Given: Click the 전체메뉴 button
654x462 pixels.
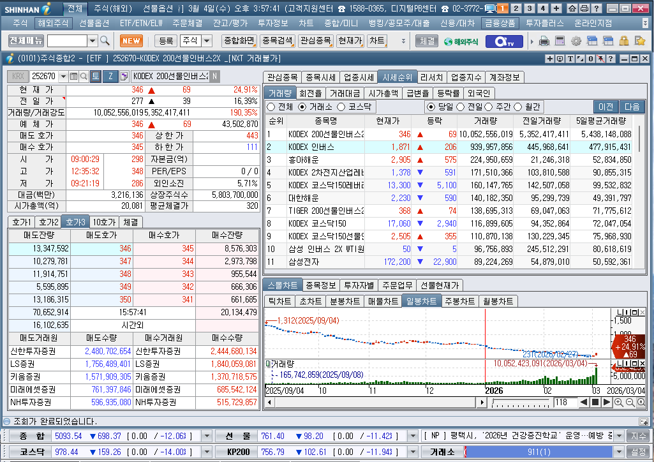Looking at the screenshot, I should [x=26, y=41].
